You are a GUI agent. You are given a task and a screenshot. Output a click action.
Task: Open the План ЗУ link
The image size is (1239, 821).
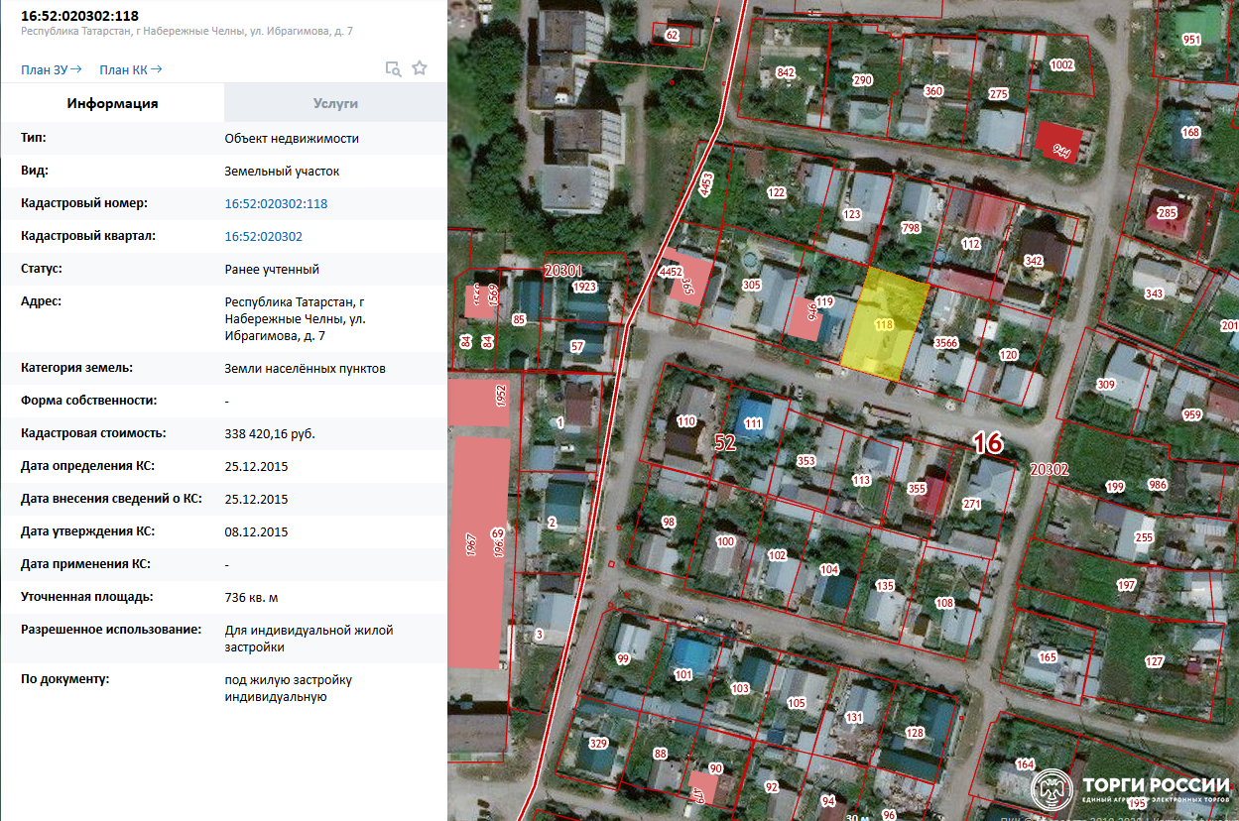(51, 69)
